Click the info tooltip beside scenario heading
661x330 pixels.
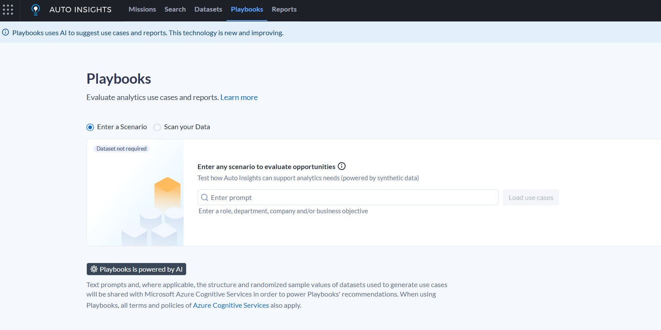coord(342,166)
